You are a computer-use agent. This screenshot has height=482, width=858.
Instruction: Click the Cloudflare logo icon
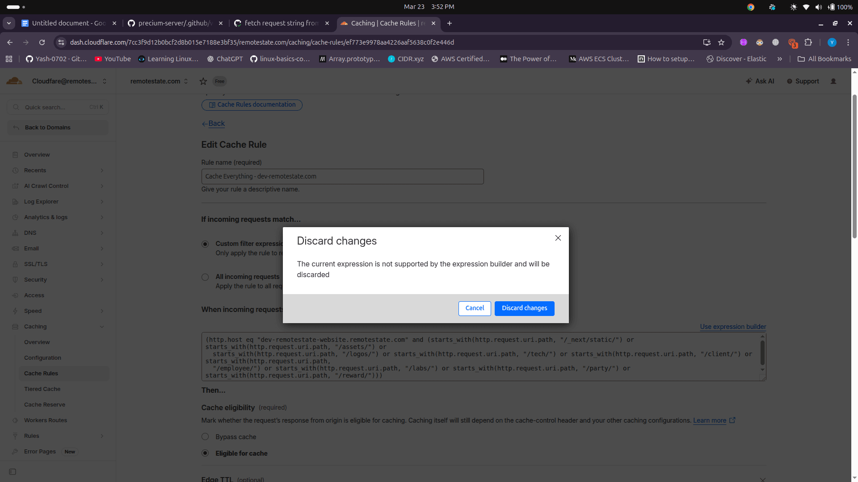tap(14, 81)
